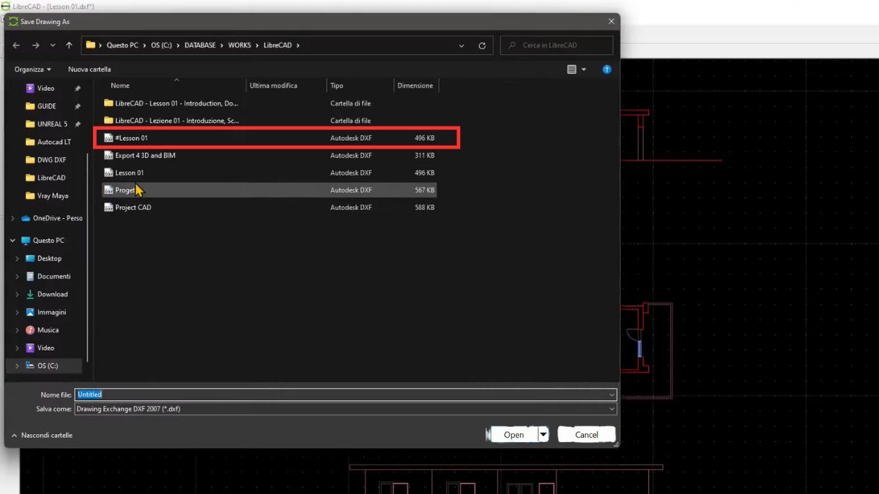The width and height of the screenshot is (879, 494).
Task: Open the address bar history dropdown
Action: [461, 45]
